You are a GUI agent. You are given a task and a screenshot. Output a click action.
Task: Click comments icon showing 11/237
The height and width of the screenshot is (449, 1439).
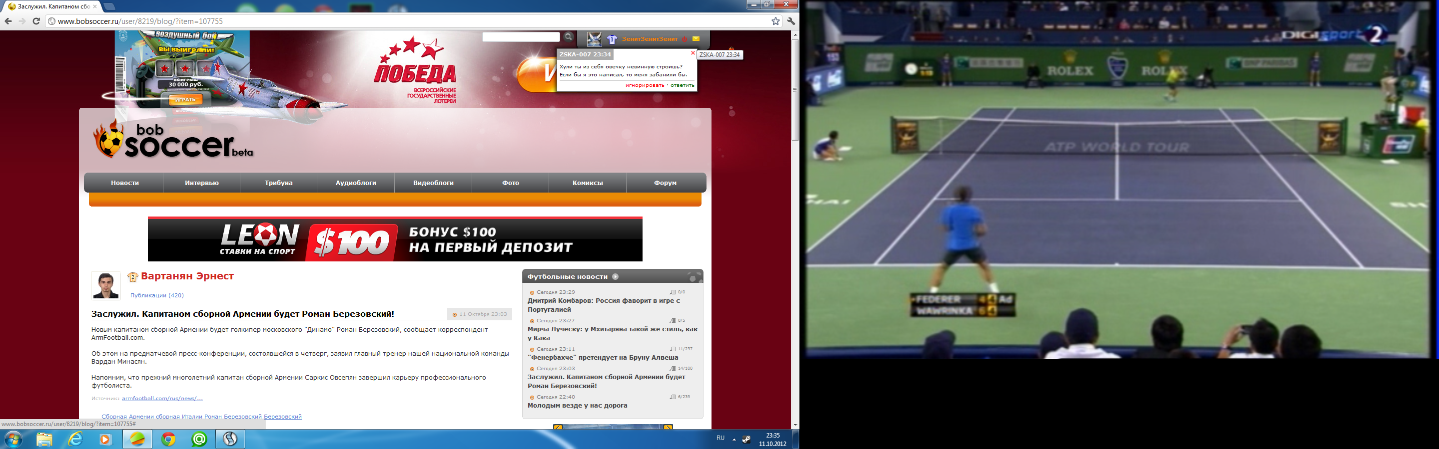pos(673,349)
